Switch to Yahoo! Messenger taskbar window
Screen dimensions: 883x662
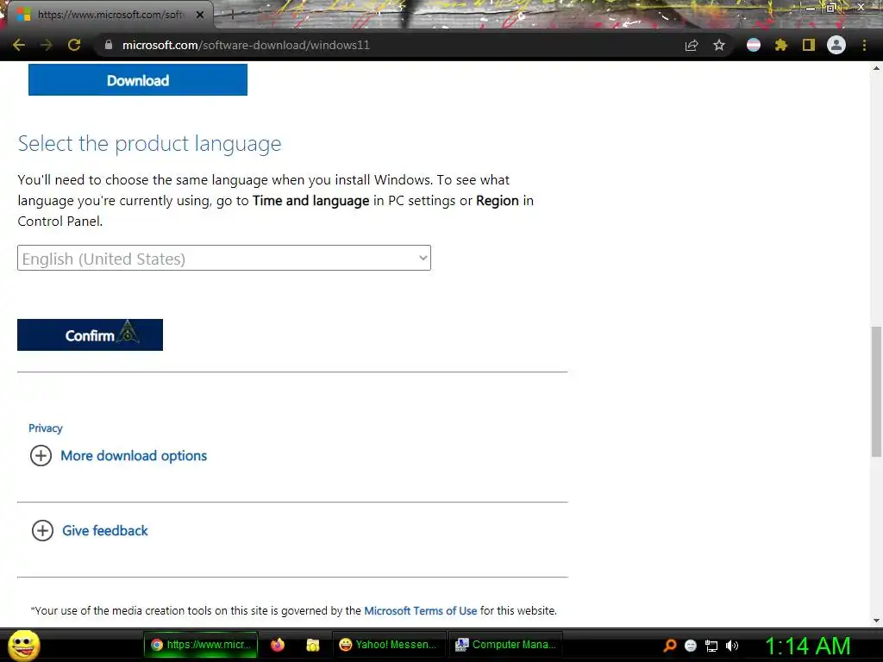pyautogui.click(x=389, y=645)
